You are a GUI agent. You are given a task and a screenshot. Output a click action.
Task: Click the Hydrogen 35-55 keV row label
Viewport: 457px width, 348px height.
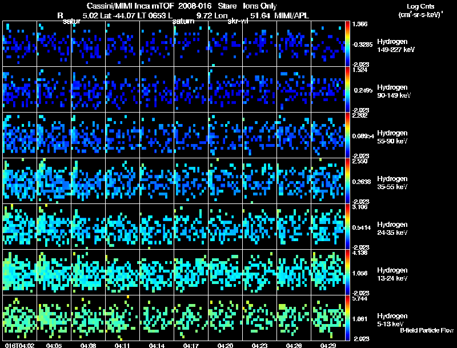[392, 183]
